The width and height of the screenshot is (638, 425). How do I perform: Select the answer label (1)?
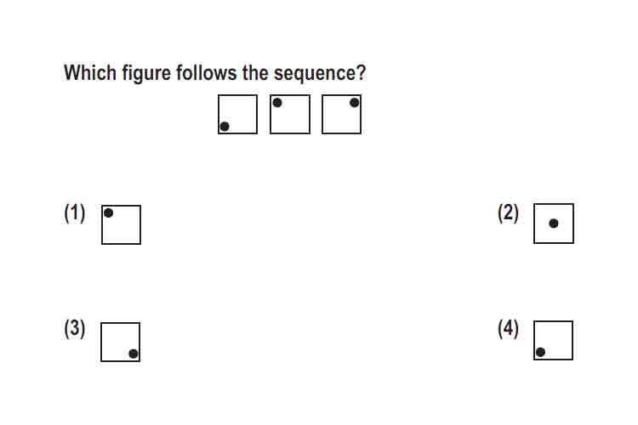[75, 213]
